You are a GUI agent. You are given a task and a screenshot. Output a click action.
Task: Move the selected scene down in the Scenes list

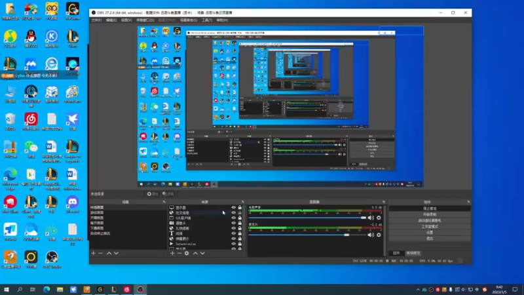click(116, 253)
